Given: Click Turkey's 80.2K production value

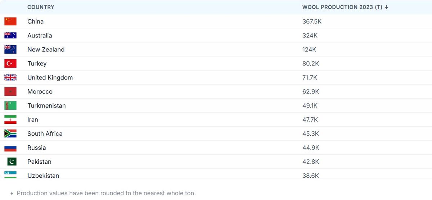Looking at the screenshot, I should tap(311, 64).
